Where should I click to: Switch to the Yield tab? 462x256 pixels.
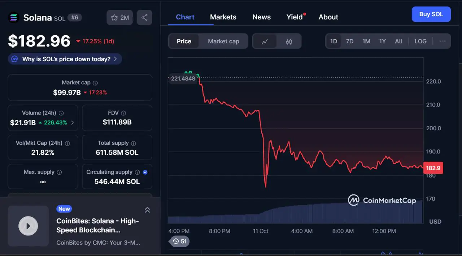coord(295,17)
